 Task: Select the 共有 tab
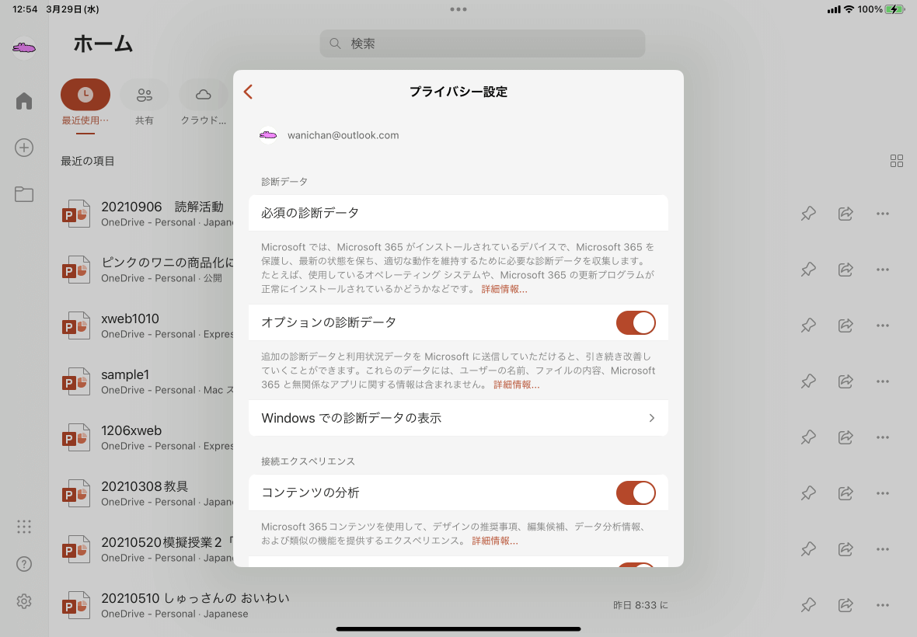point(145,103)
